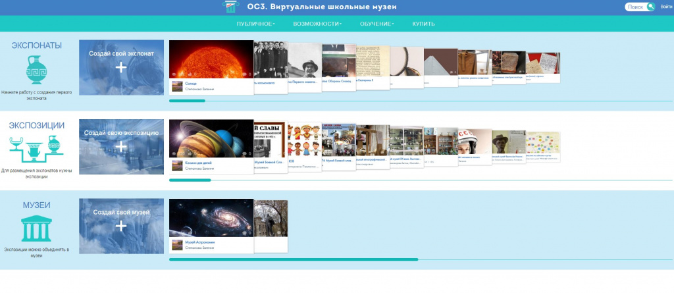Screen dimensions: 674x293
Task: Open exhibit photo of man in hat
Action: tap(305, 60)
